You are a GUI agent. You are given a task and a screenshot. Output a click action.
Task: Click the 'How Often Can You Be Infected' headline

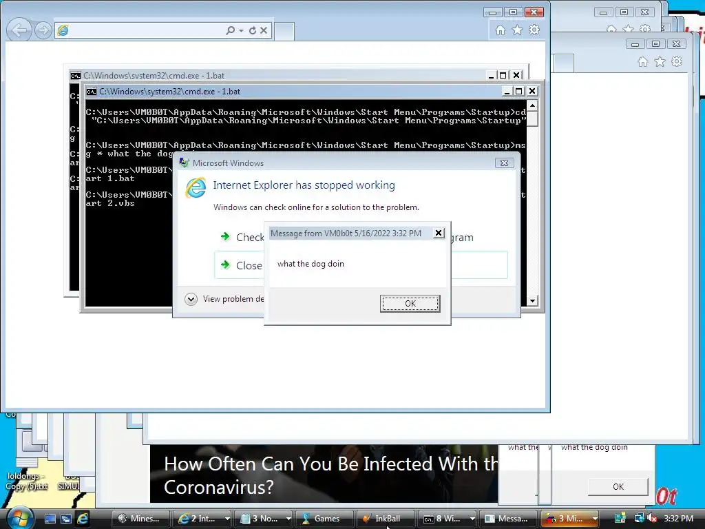click(x=331, y=475)
